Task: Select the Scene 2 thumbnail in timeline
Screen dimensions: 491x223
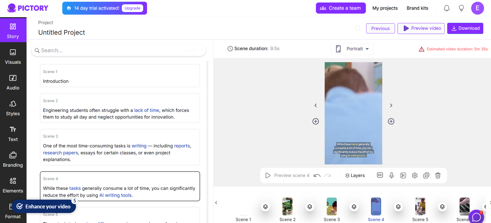Action: click(x=288, y=207)
